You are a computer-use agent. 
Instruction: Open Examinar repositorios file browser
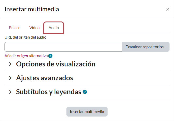[146, 47]
